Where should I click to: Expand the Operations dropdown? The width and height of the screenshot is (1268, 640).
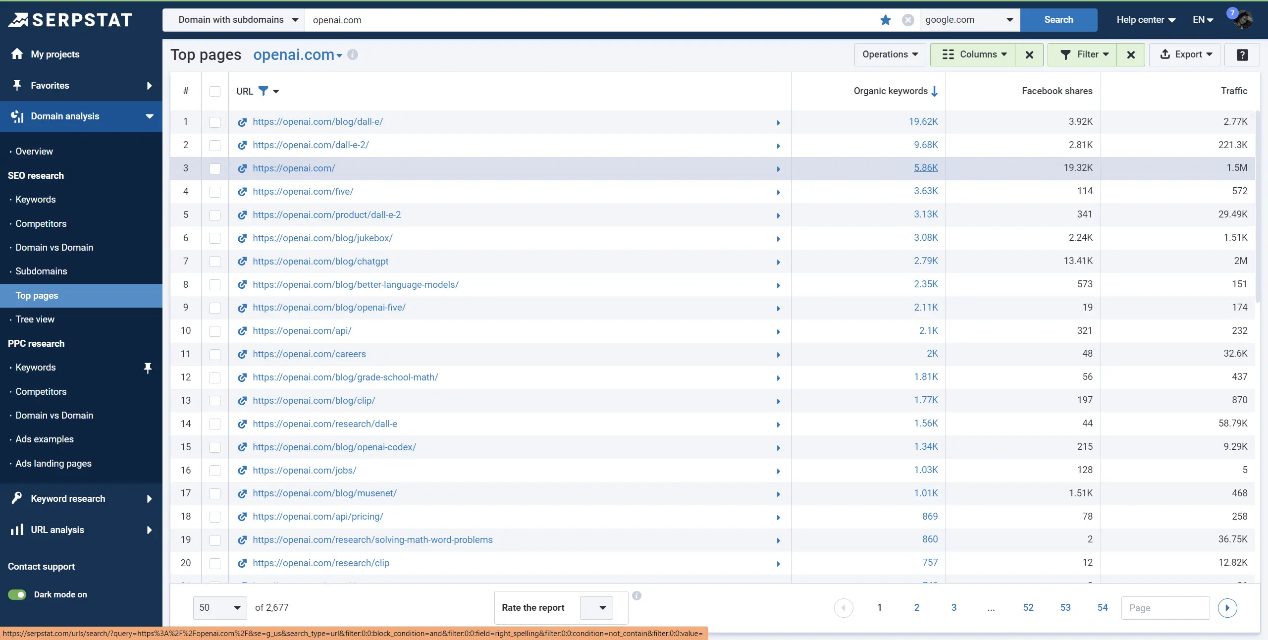(x=890, y=54)
